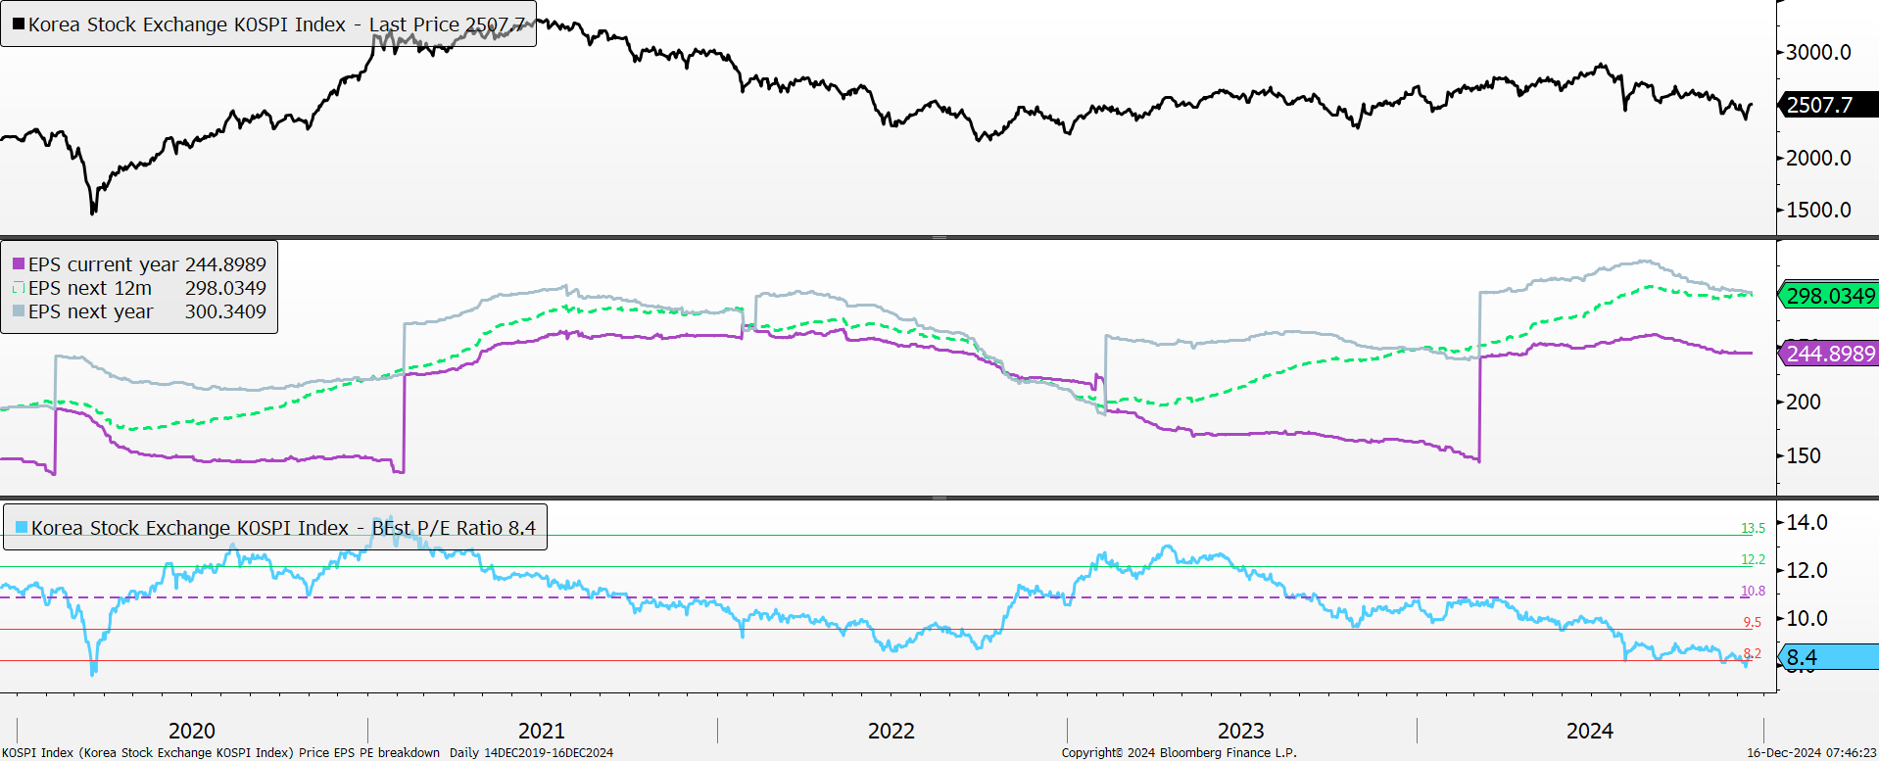Viewport: 1879px width, 761px height.
Task: Click the Copyright 2024 Bloomberg Finance L.P. text
Action: [x=1179, y=753]
